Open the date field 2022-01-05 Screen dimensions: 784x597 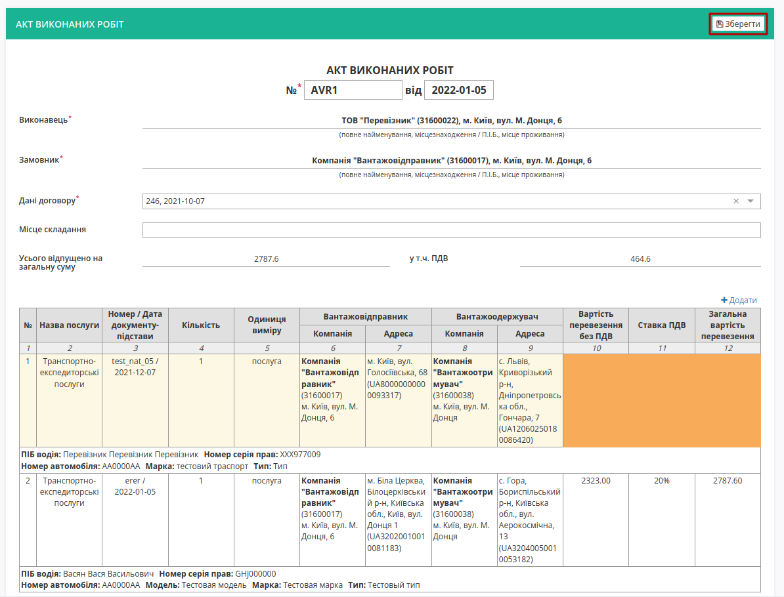coord(458,90)
